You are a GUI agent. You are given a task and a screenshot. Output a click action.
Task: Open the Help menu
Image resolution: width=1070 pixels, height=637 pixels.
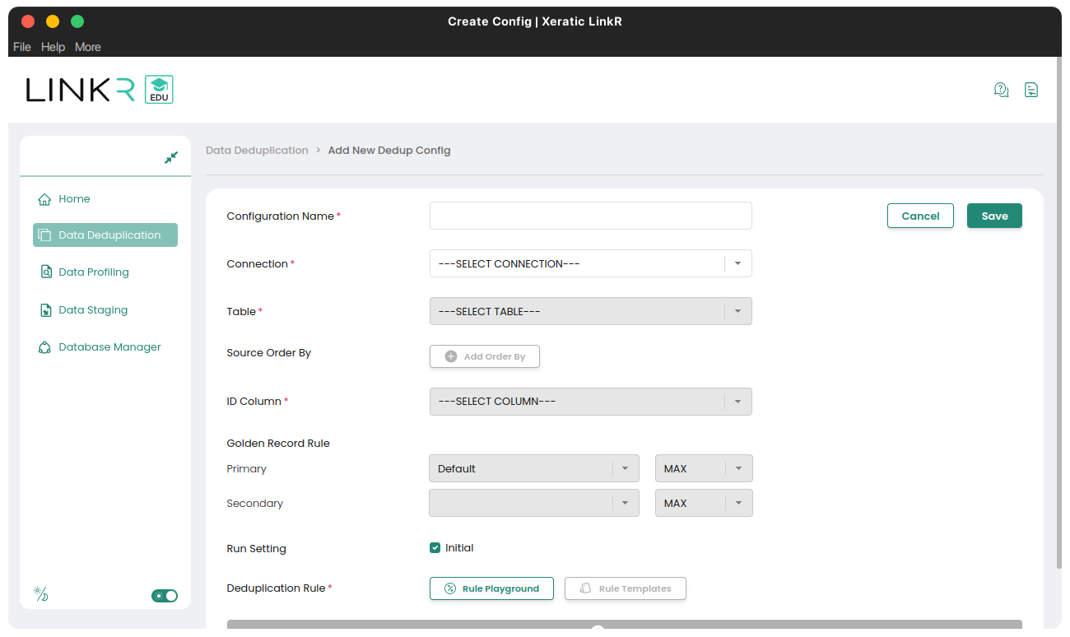pos(53,47)
